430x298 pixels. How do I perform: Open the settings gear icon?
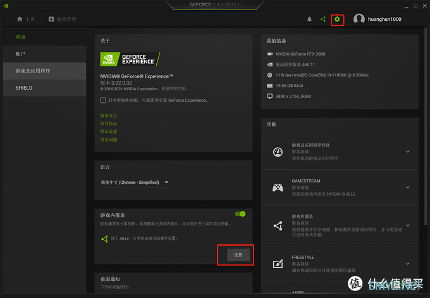[337, 19]
